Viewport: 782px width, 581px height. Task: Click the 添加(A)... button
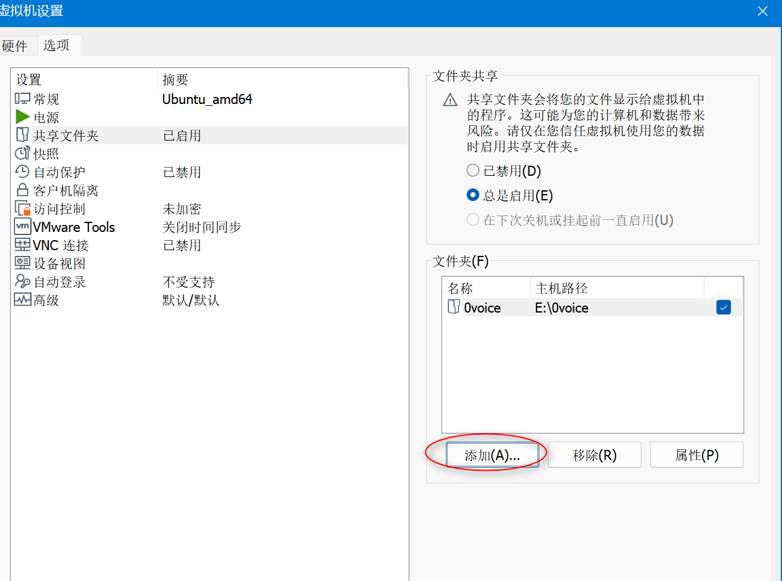(493, 455)
